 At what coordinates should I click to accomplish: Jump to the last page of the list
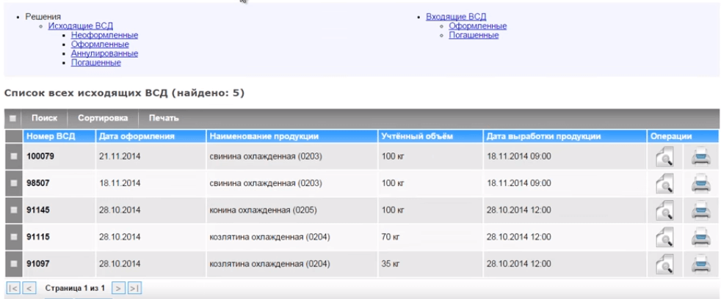tap(135, 289)
